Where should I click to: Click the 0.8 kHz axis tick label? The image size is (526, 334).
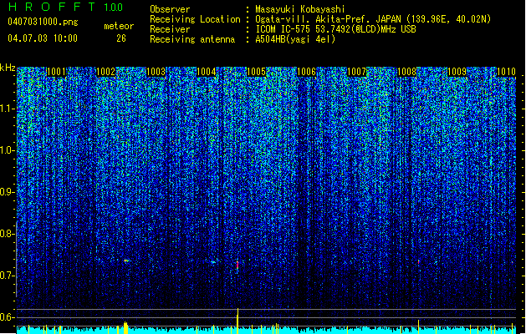click(x=7, y=234)
